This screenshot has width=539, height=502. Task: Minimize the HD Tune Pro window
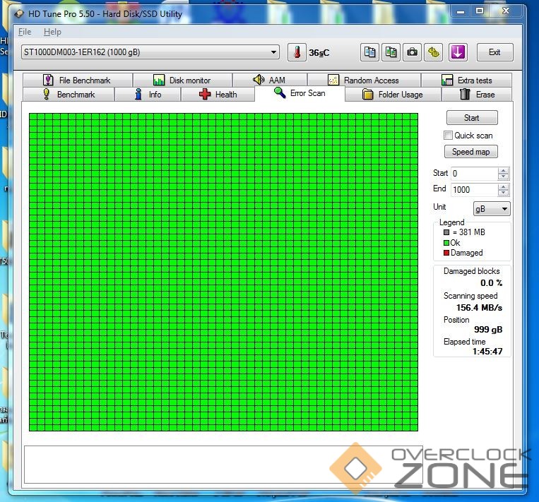(461, 12)
